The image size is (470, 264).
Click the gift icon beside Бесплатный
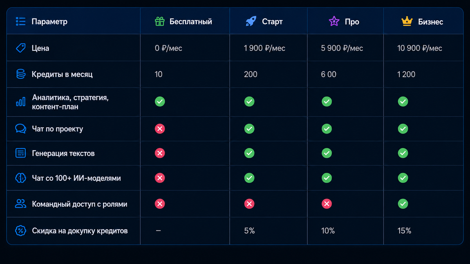160,21
